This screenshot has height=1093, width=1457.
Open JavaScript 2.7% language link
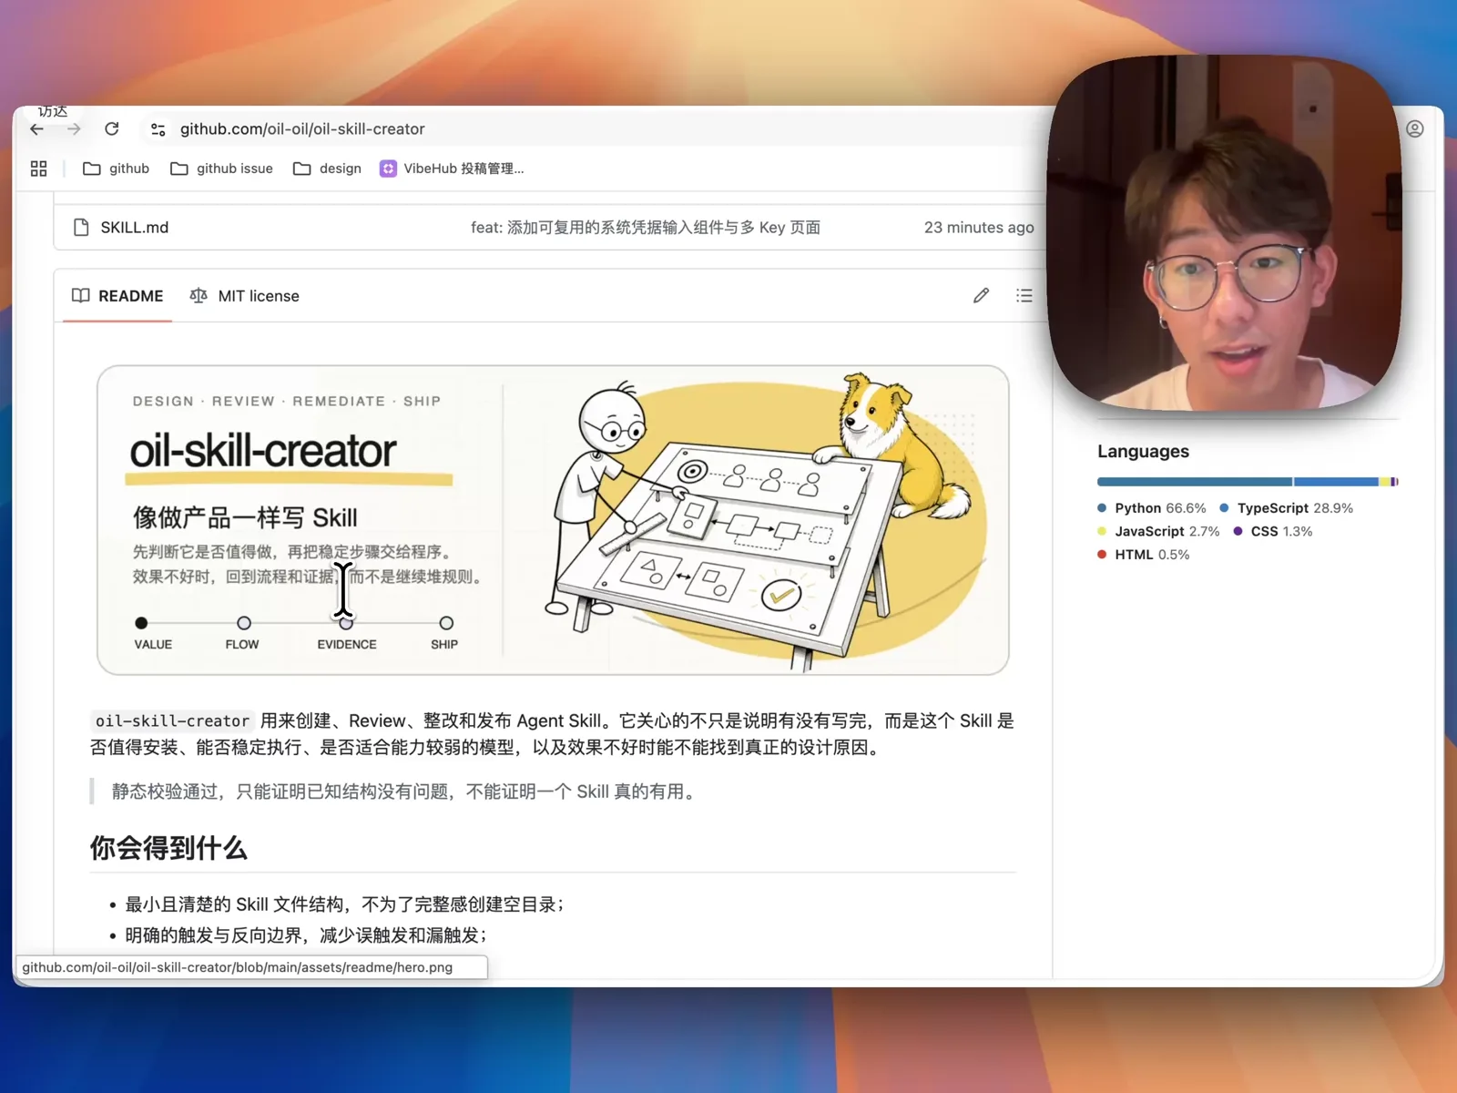click(x=1158, y=532)
